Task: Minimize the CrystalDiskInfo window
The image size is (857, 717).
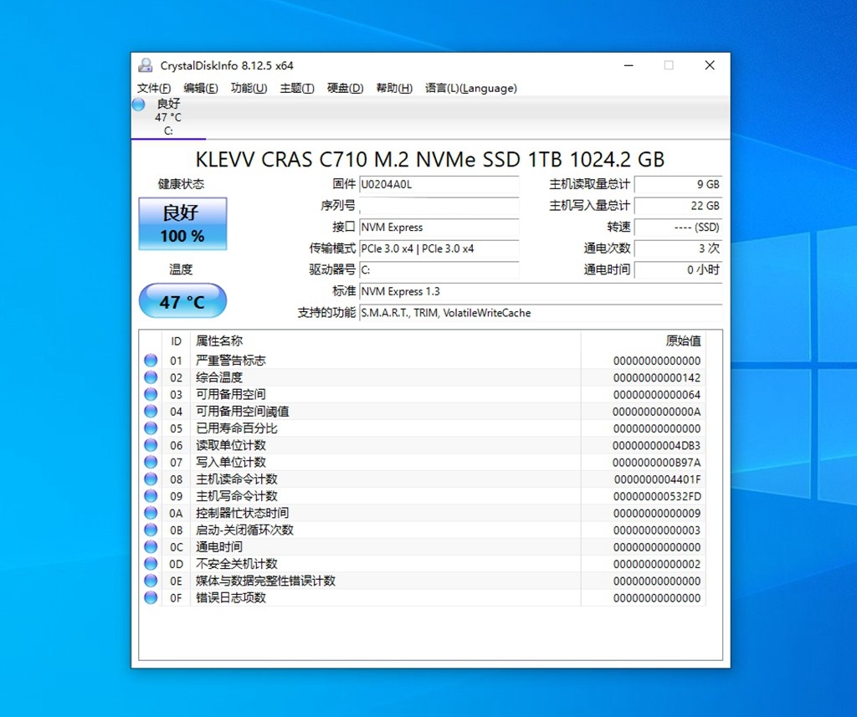Action: pos(629,65)
